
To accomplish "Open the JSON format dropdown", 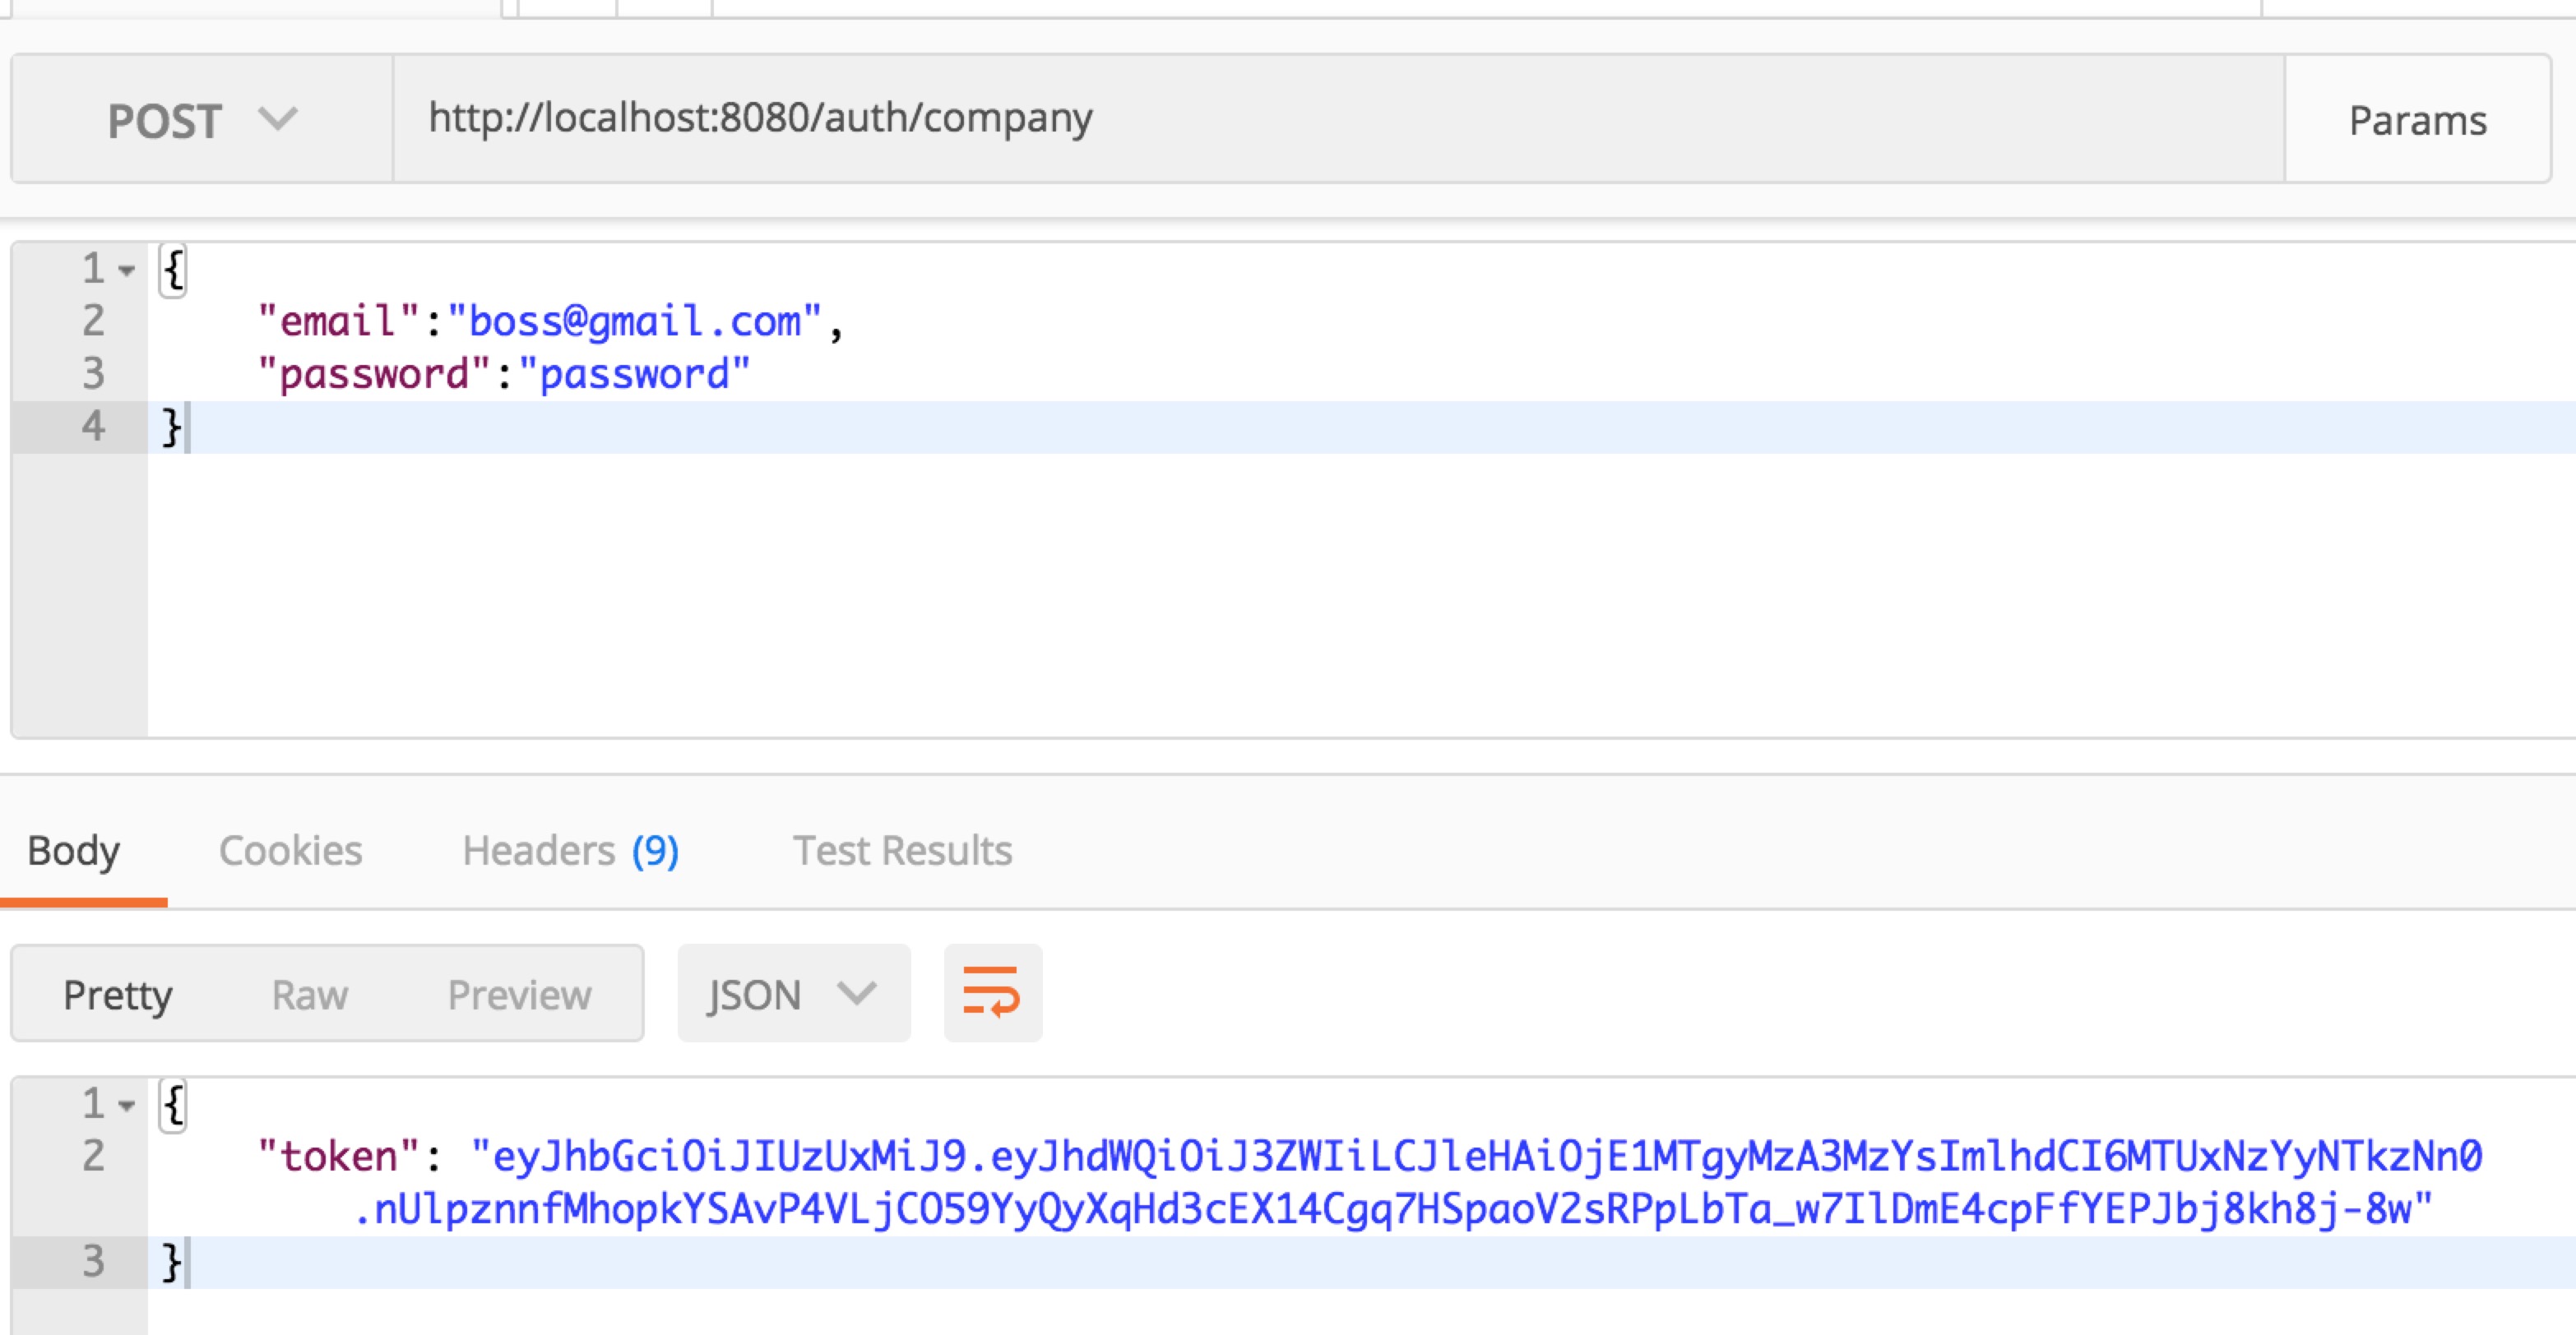I will pyautogui.click(x=794, y=993).
